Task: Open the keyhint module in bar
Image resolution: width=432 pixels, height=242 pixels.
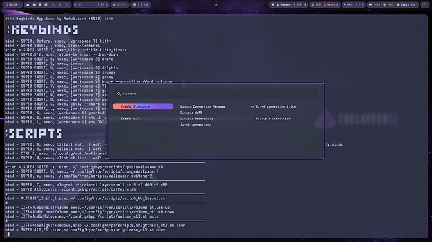Action: point(331,4)
